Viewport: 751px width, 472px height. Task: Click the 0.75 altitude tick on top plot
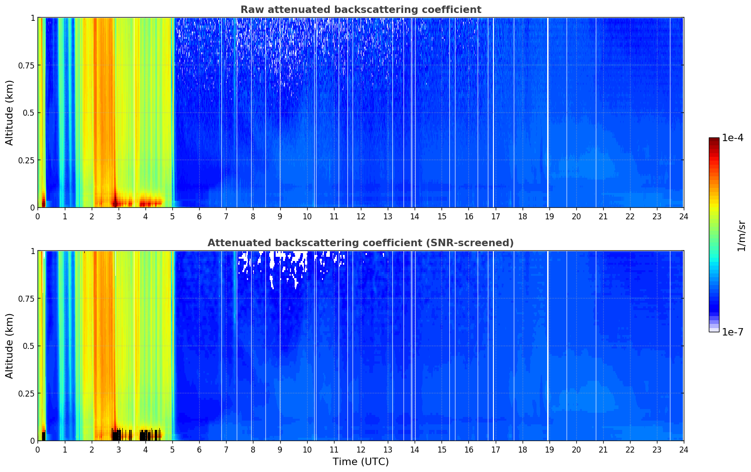(x=26, y=66)
